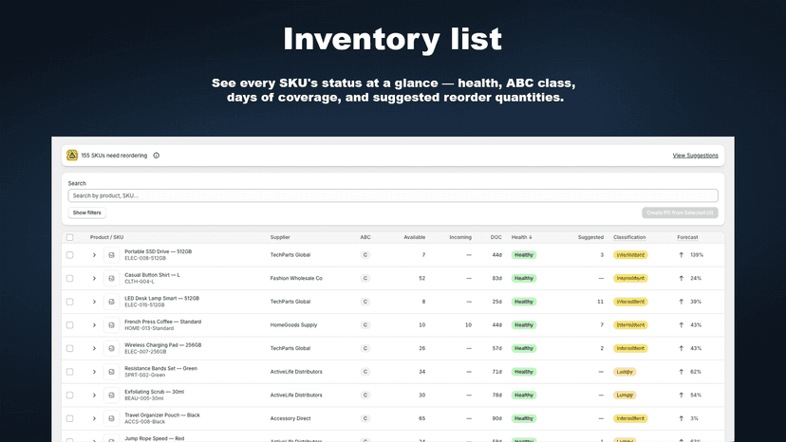Click the forecast up arrow showing 24%
786x442 pixels.
[682, 278]
